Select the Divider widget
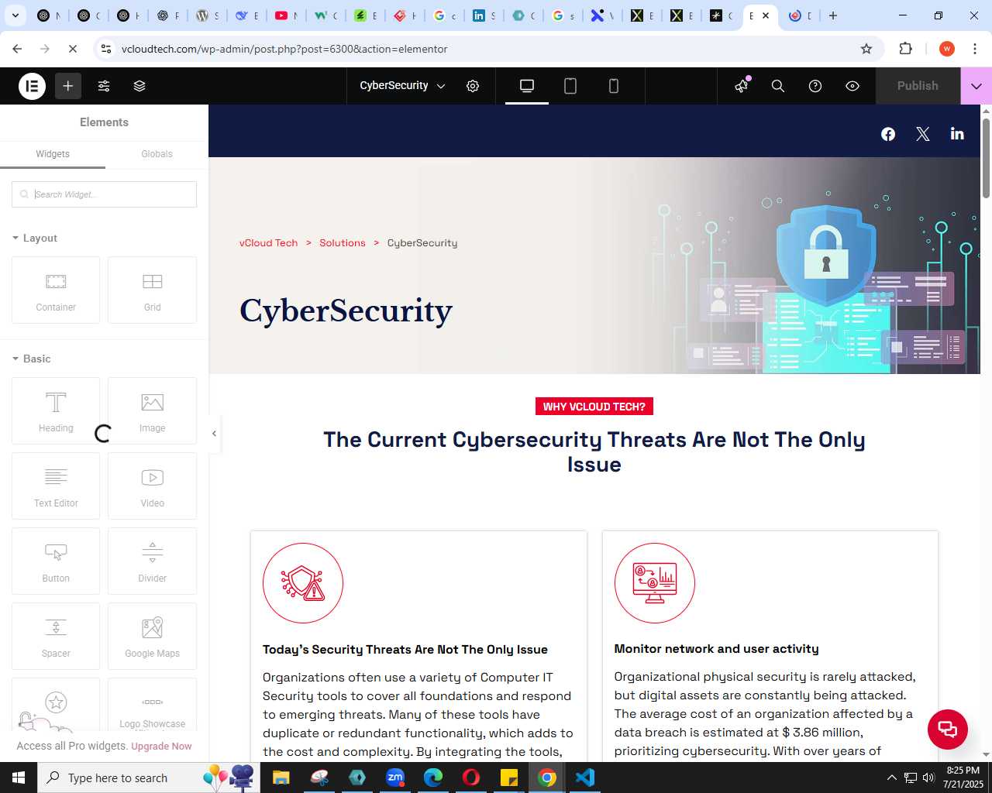Screen dimensions: 992x793 153,561
